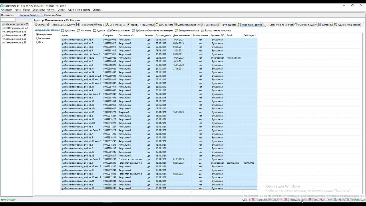Click the Доверенное жилье icon
The image size is (366, 206).
coord(176,30)
